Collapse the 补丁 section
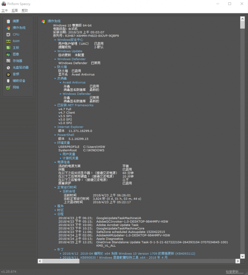This screenshot has height=275, width=248. tap(55, 249)
